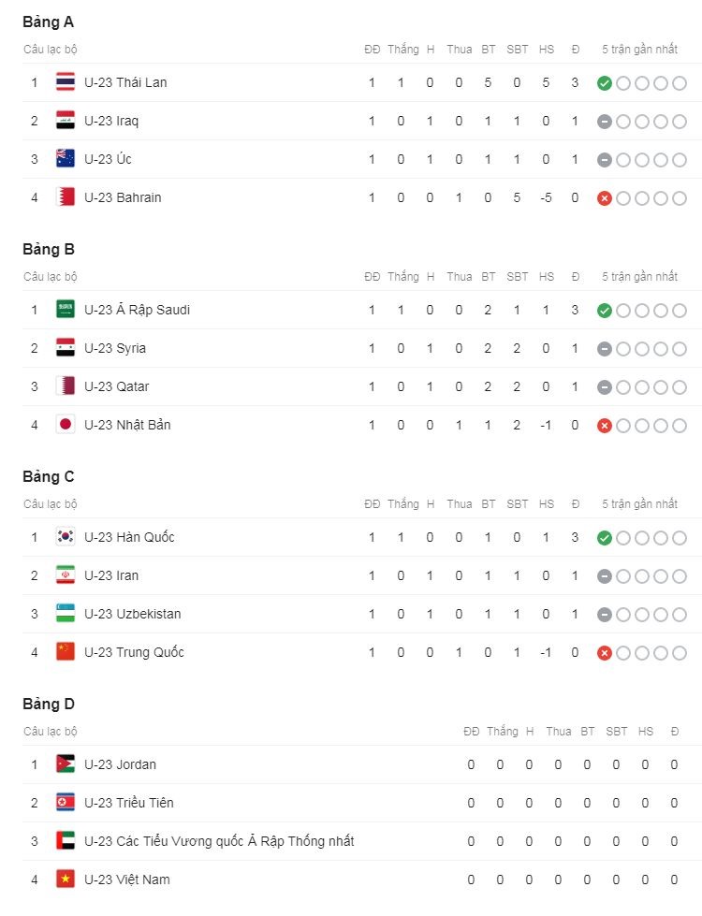Click the U-23 Thái Lan flag icon
702x916 pixels.
(66, 82)
